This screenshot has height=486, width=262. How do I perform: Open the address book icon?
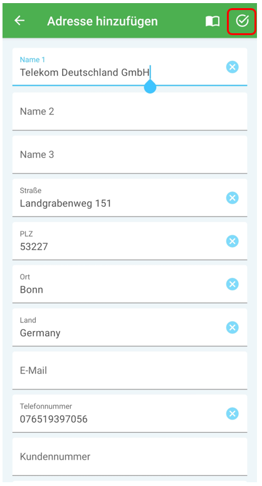pos(212,21)
